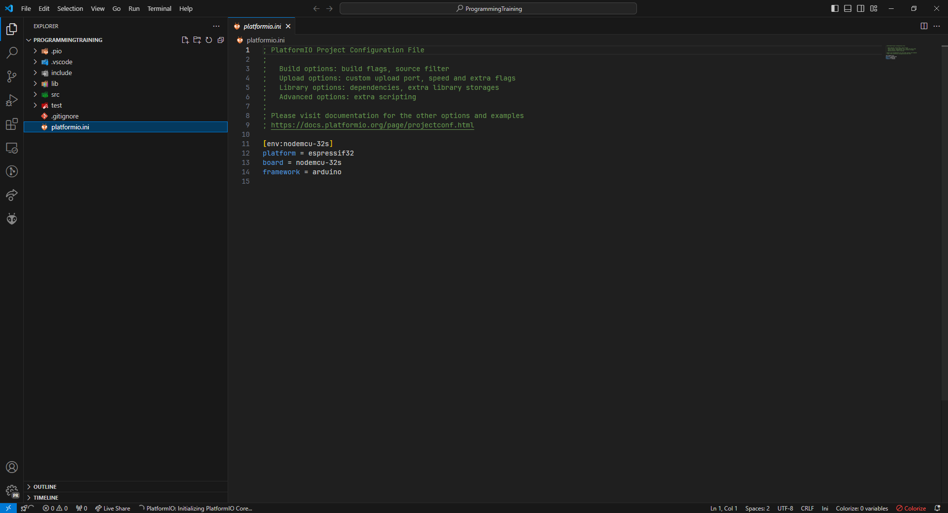Open the PlatformIO alien head icon

(12, 219)
